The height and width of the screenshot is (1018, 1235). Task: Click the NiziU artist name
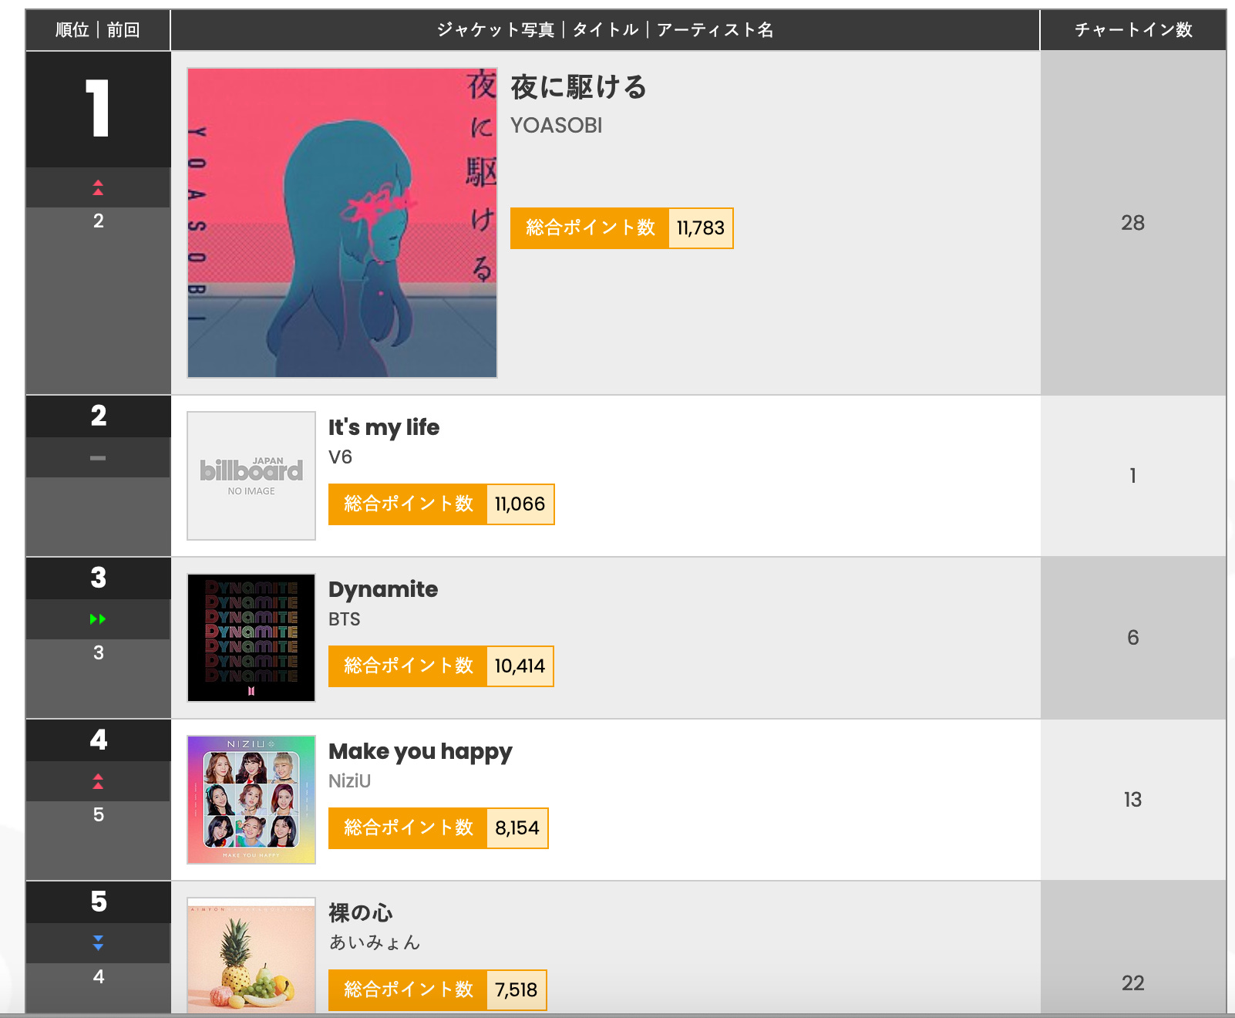349,781
